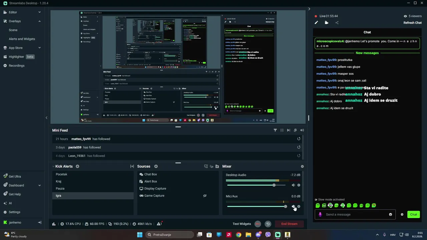Collapse the Kick Alerts scene collection chevron
The height and width of the screenshot is (240, 427).
pos(53,166)
